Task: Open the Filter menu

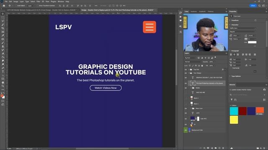Action: 38,2
